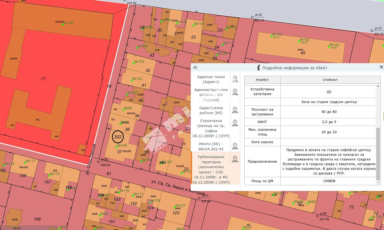Select Адресни точки (Адреси) list label
Image resolution: width=384 pixels, height=230 pixels.
[211, 79]
